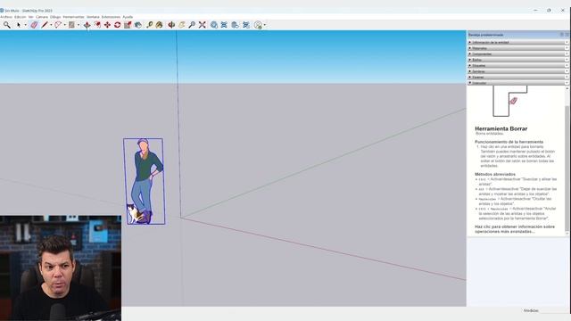Screen dimensions: 571x321
Task: Open the Arc tool dropdown arrow
Action: tap(65, 25)
